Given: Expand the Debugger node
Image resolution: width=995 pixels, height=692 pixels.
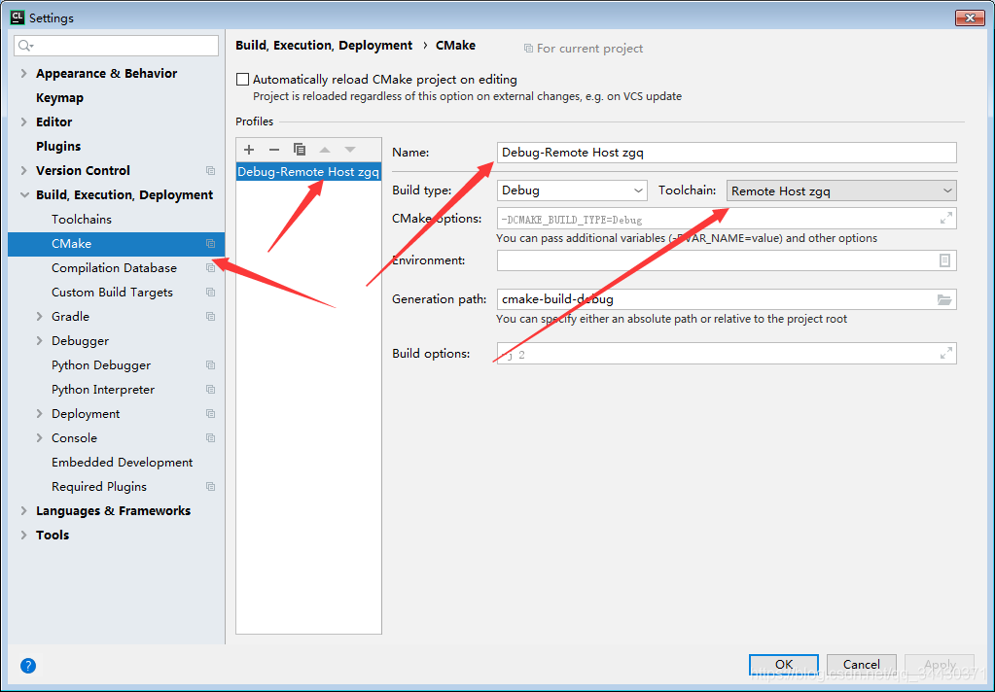Looking at the screenshot, I should [39, 340].
